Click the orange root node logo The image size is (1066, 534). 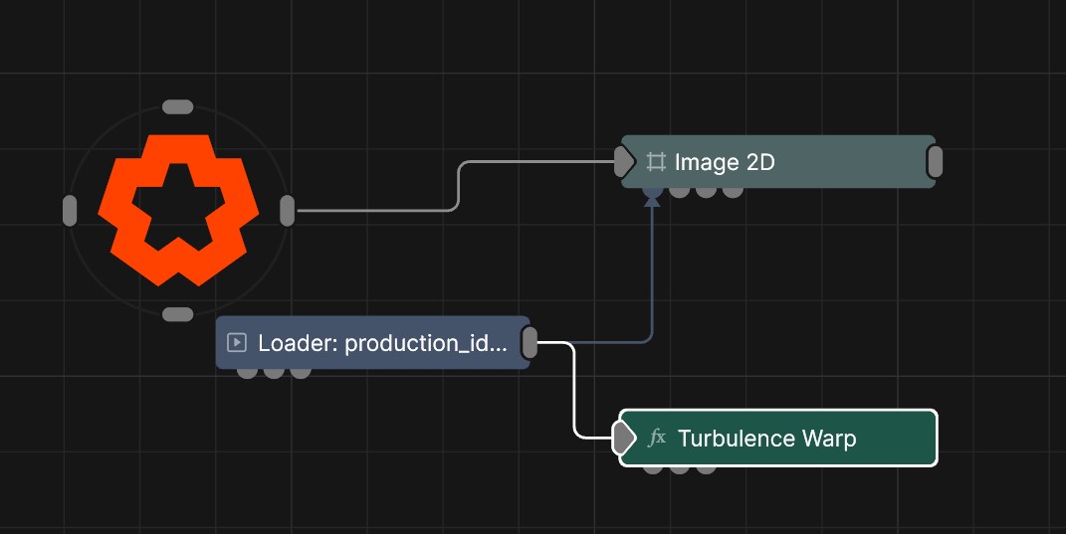pos(178,210)
